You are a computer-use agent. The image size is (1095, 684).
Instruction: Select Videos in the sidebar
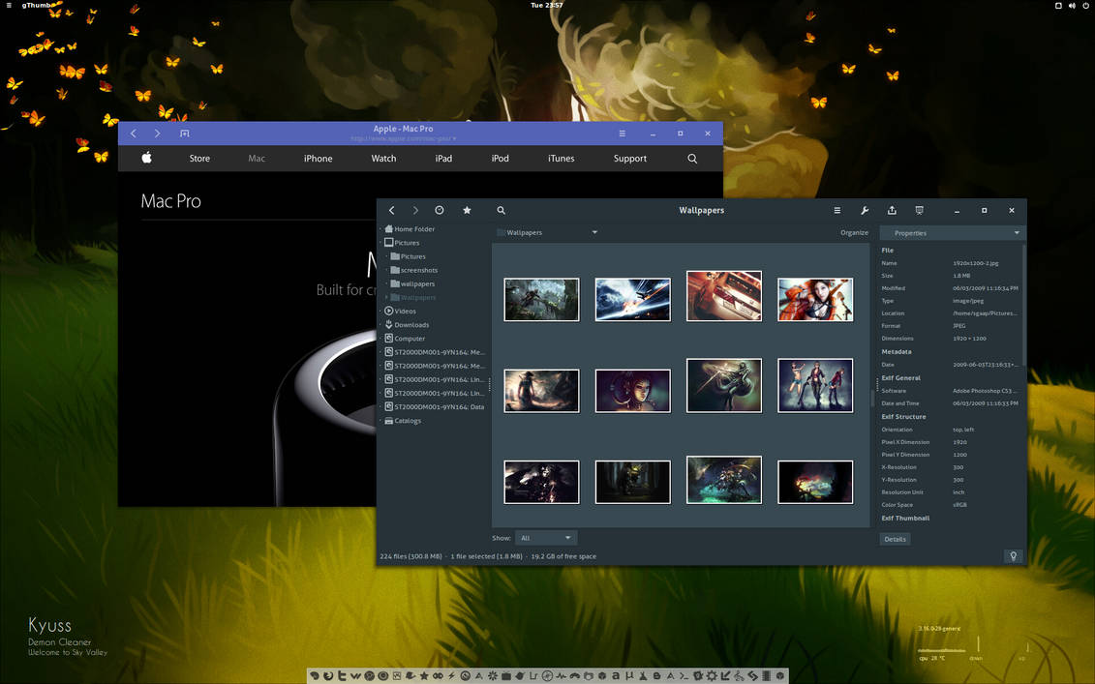[x=405, y=312]
